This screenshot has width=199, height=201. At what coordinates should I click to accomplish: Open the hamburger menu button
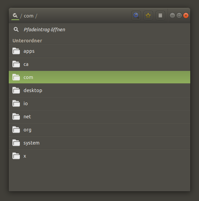160,15
